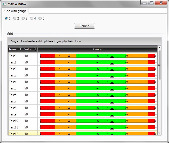The width and height of the screenshot is (169, 143).
Task: Click the scrollbar down arrow
Action: 159,133
